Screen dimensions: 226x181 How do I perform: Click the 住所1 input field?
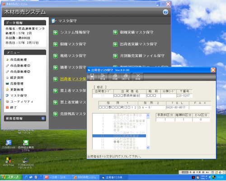(x=118, y=107)
